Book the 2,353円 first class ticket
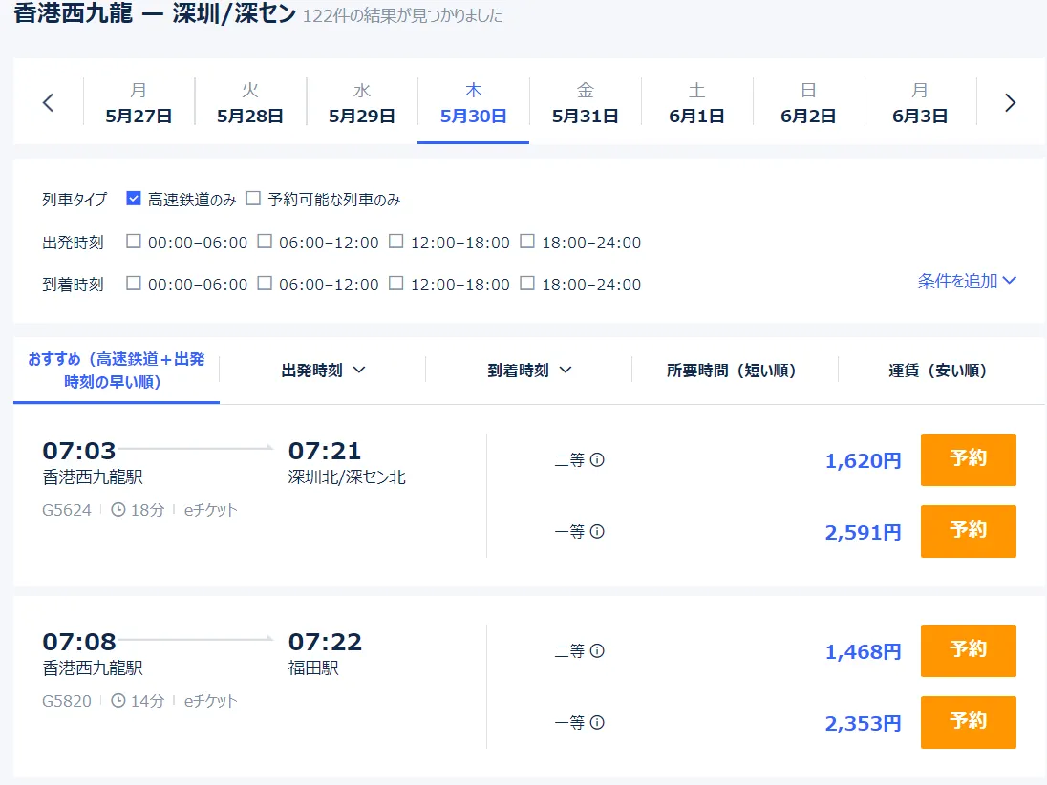Screen dimensions: 1047x785 pos(968,722)
